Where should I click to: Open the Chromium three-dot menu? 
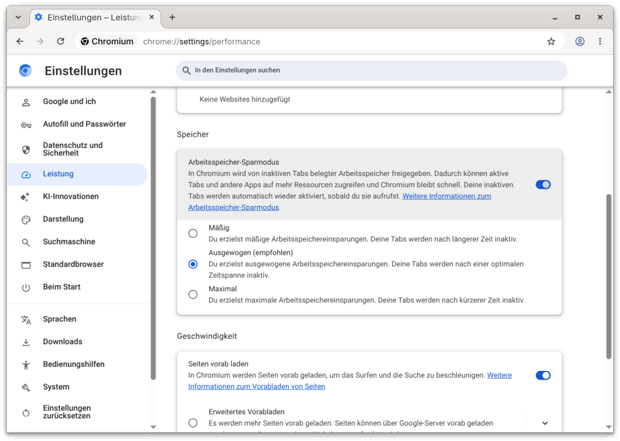[600, 41]
